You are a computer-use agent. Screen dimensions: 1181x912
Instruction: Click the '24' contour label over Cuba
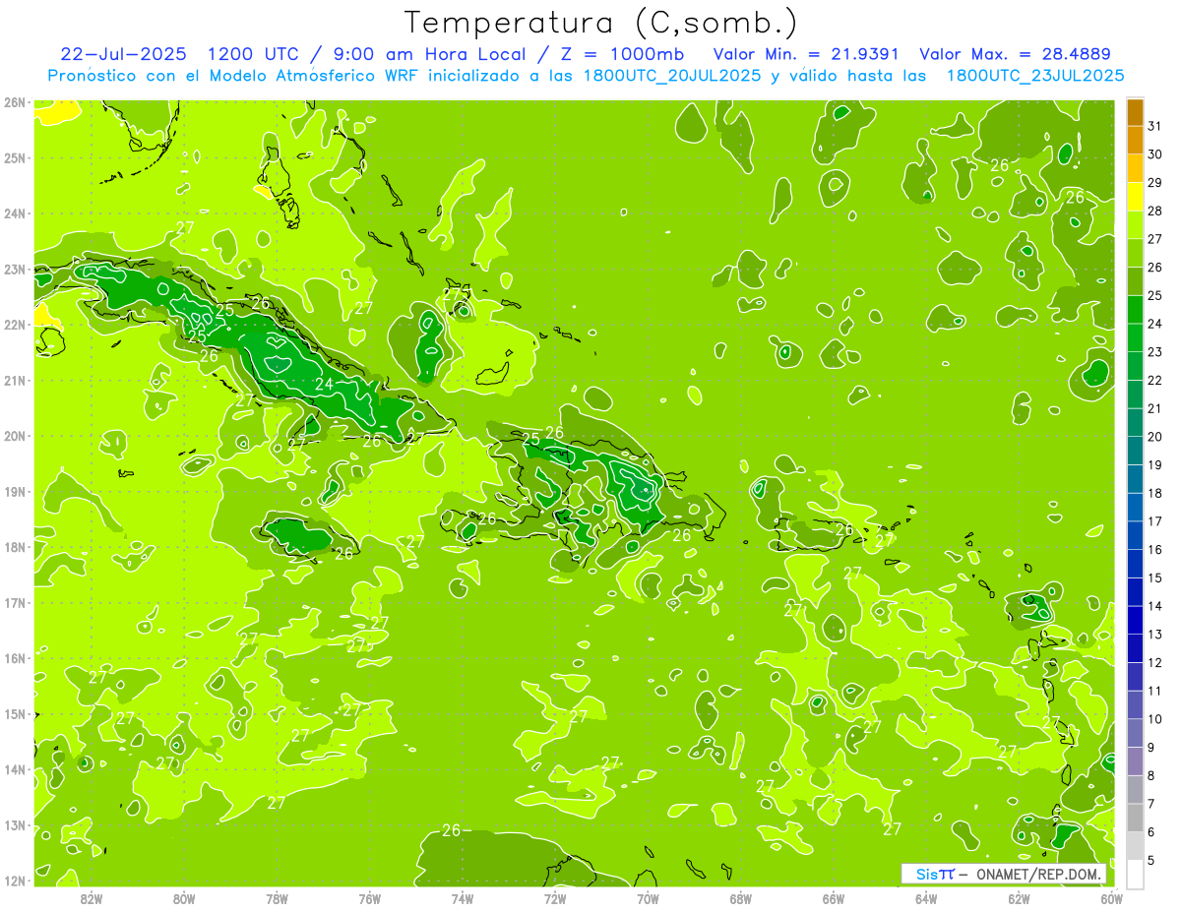coord(324,384)
